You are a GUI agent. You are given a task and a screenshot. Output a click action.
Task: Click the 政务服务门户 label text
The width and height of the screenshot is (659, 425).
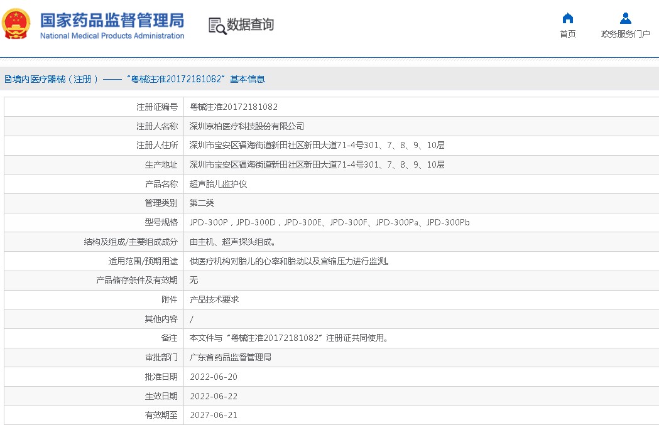click(x=625, y=34)
